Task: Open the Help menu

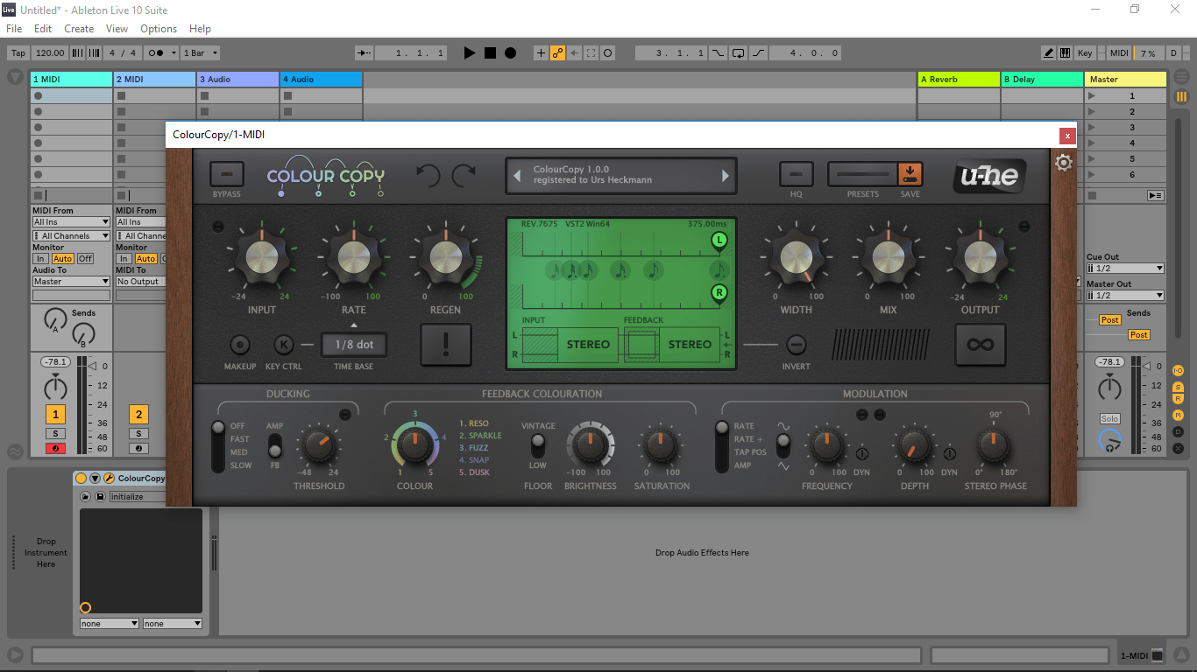Action: click(x=200, y=29)
